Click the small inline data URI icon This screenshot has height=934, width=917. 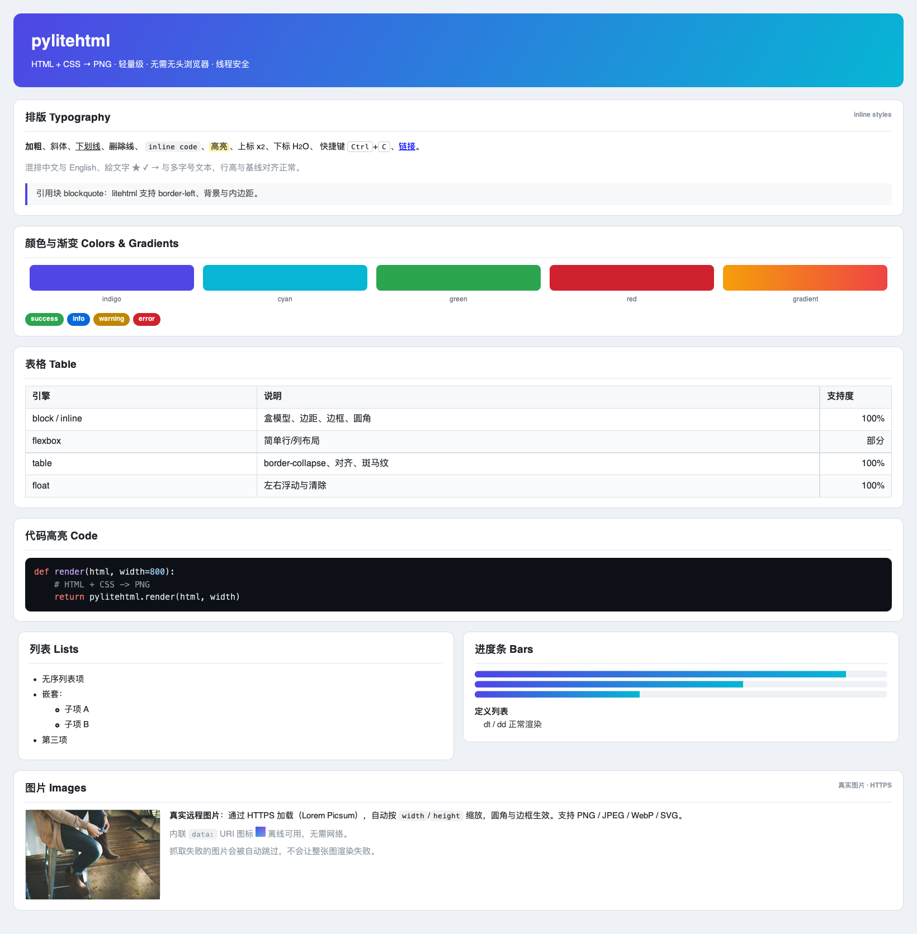click(261, 832)
